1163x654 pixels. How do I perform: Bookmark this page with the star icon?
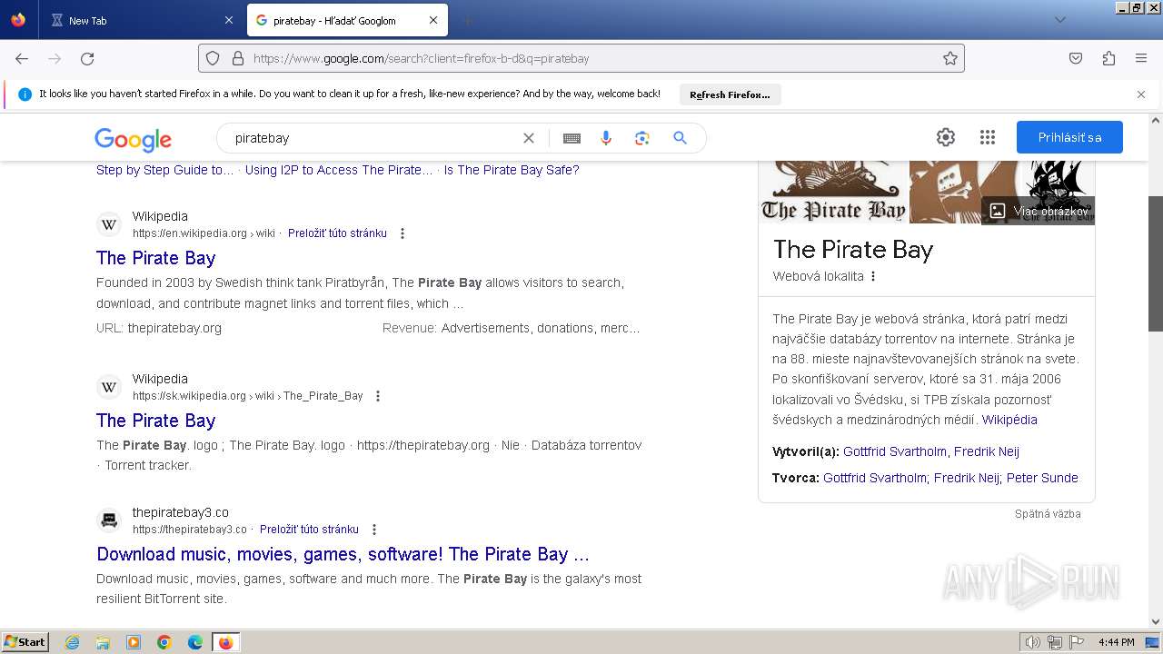[x=950, y=58]
